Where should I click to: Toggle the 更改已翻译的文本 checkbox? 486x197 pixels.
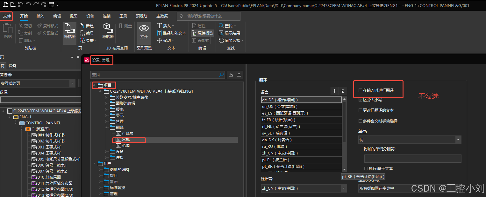360,110
